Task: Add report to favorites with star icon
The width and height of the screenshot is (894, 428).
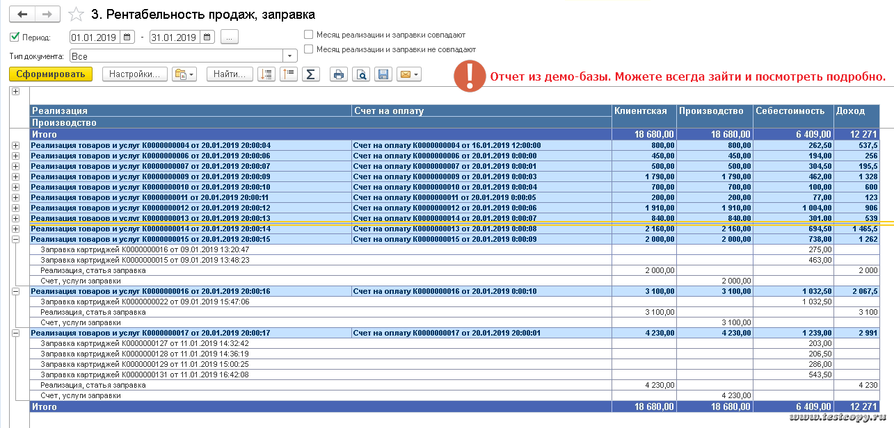Action: point(77,15)
